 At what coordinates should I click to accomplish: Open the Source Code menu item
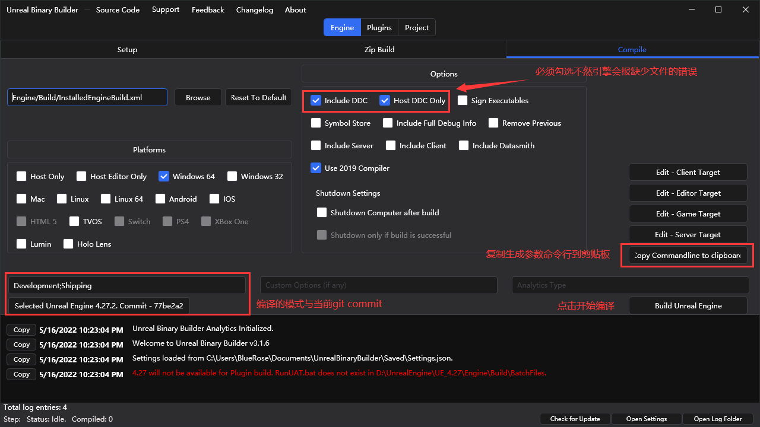point(118,9)
